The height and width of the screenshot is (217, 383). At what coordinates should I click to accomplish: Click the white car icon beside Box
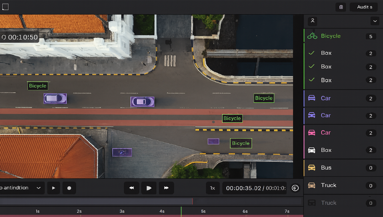312,150
